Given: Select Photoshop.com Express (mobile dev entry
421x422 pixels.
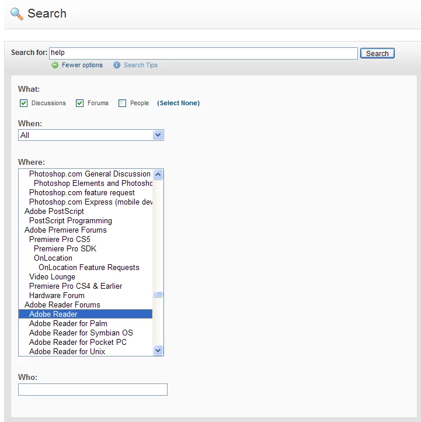Looking at the screenshot, I should coord(85,202).
